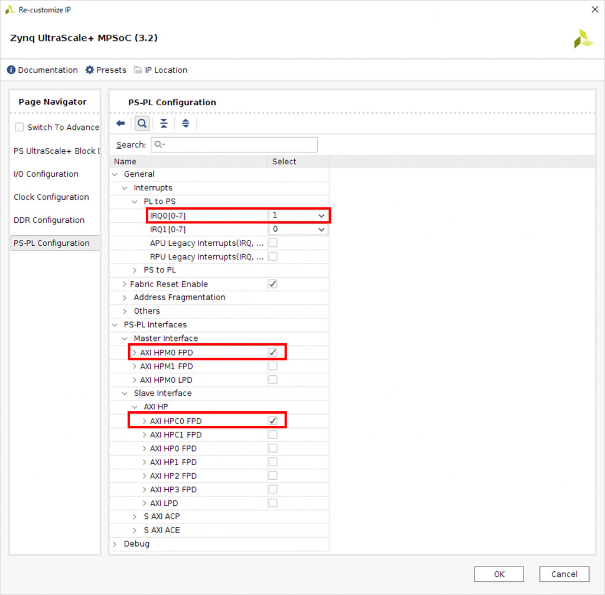Open PS UltraScale+ Block Design page
The image size is (605, 595).
(56, 151)
